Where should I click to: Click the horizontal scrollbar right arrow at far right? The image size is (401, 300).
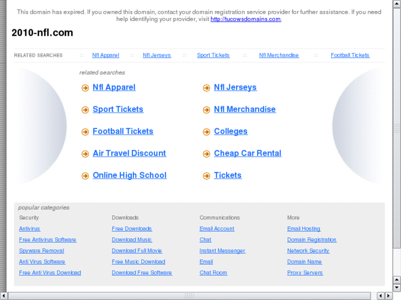pos(389,296)
